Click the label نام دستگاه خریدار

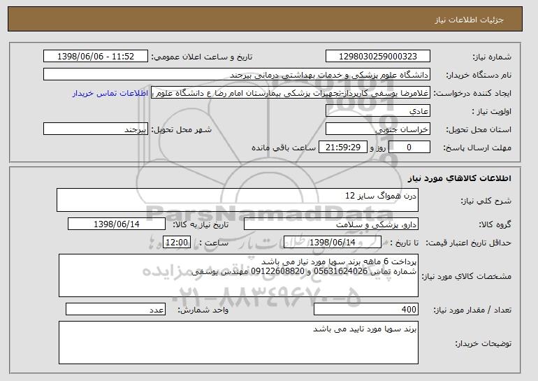[x=479, y=76]
